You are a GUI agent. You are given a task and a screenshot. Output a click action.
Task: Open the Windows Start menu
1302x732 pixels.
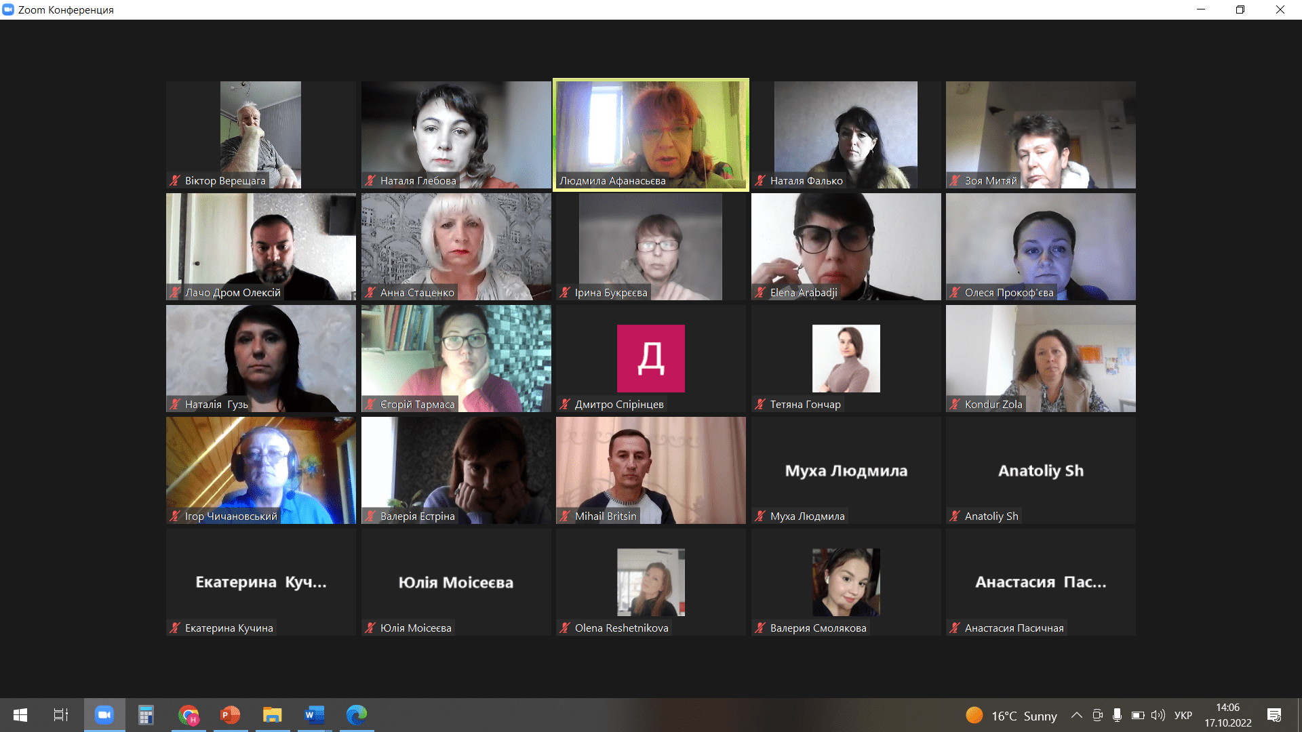coord(20,715)
